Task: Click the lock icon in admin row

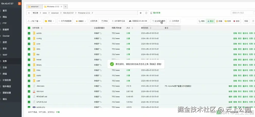Action: pos(101,33)
